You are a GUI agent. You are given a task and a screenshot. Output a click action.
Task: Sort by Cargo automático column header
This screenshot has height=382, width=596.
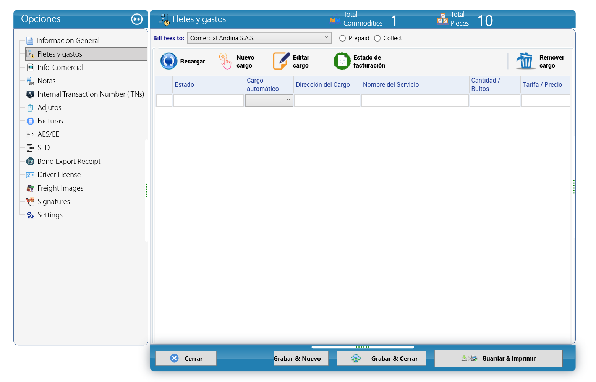pos(269,84)
